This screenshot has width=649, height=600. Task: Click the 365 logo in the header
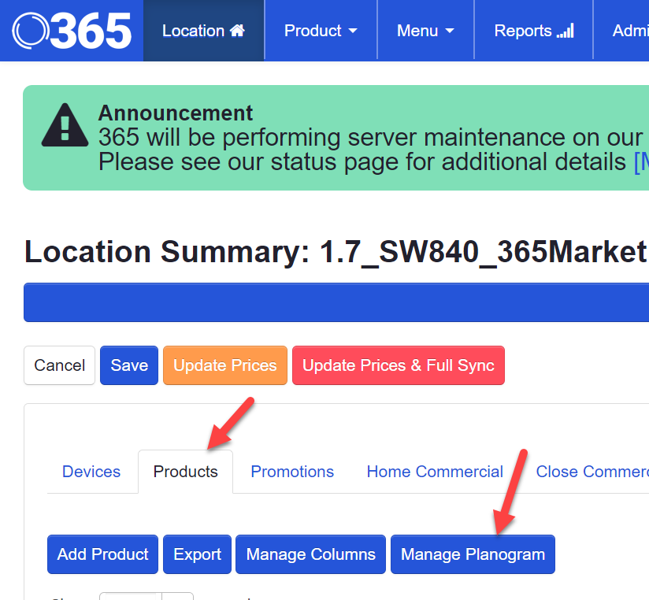[72, 31]
